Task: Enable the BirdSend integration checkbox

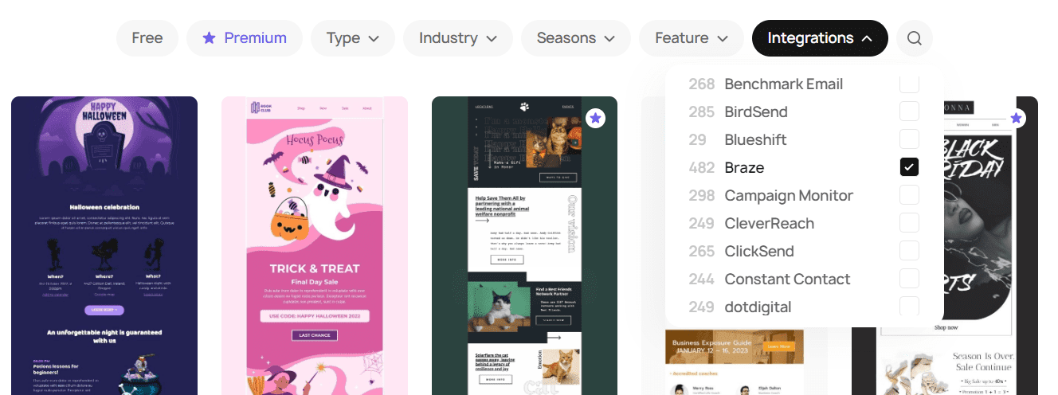Action: pos(909,111)
